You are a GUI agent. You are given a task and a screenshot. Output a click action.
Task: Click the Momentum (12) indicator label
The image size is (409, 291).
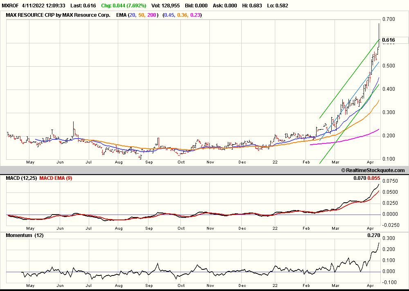(x=25, y=235)
